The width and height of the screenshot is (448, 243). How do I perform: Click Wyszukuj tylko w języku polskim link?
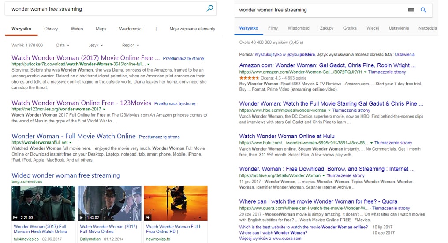285,54
